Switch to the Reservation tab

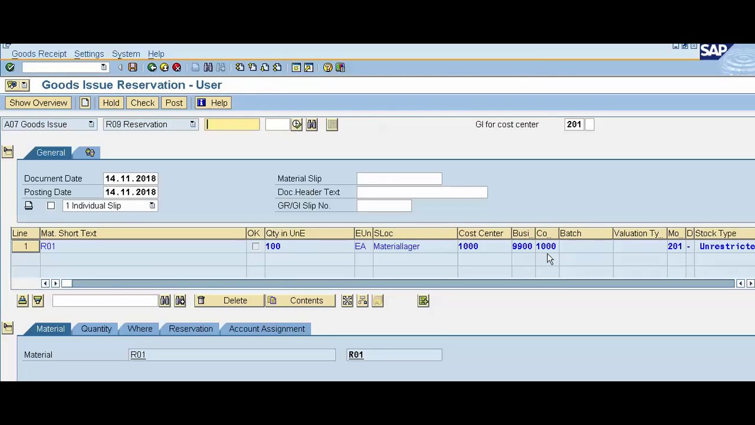tap(191, 329)
